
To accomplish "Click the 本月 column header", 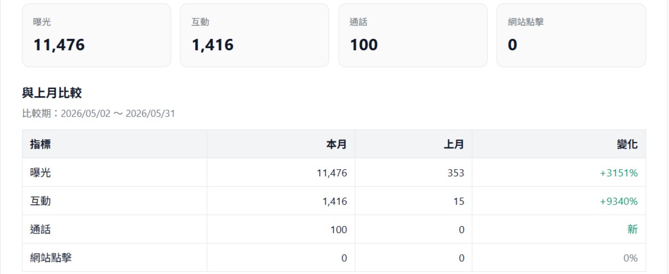I will pos(337,144).
